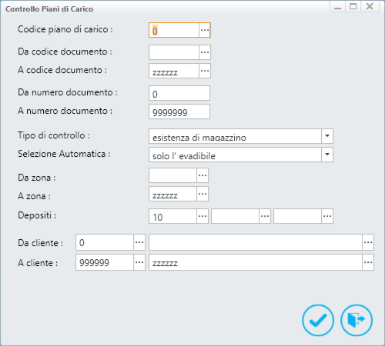Click the A cliente code field 999999
Viewport: 385px width, 346px height.
(105, 262)
